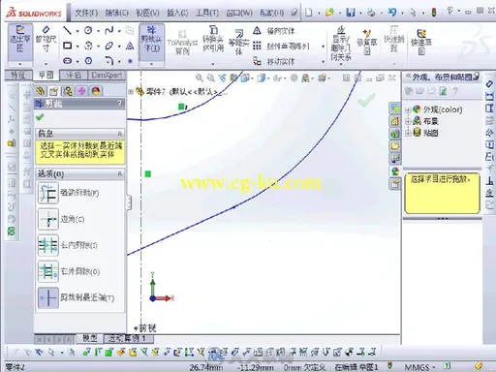Enable Trim to Closest (剪裁到最近端) option
This screenshot has height=372, width=496.
(x=48, y=297)
